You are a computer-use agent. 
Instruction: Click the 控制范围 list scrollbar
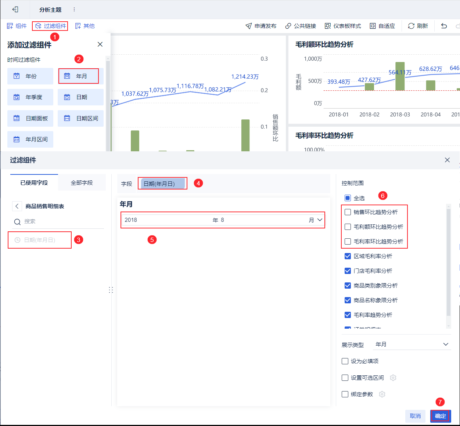[x=448, y=262]
